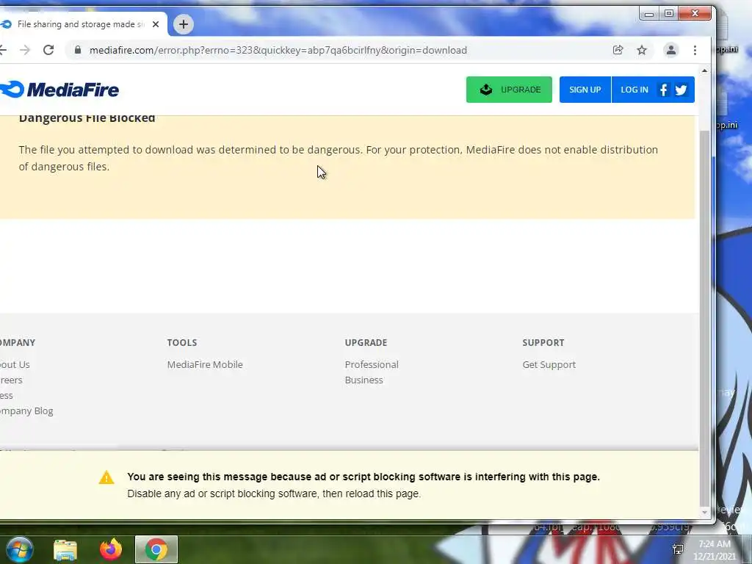752x564 pixels.
Task: Open the Business upgrade link
Action: [364, 380]
